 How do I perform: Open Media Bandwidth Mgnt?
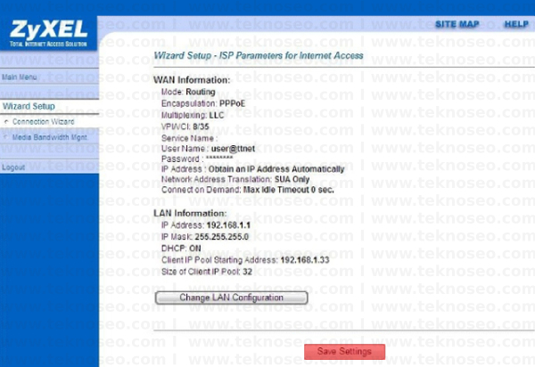(50, 137)
